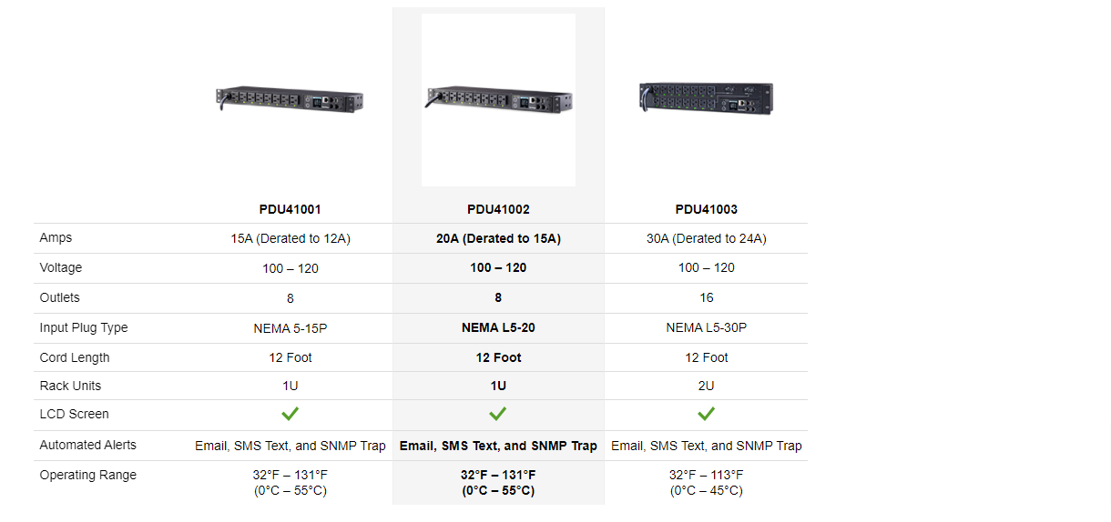Select the 16 outlets cell
This screenshot has height=522, width=1111.
[706, 297]
